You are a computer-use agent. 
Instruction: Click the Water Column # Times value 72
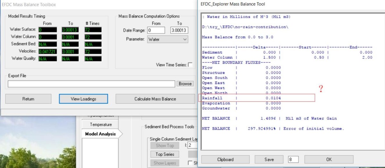[x=93, y=37]
